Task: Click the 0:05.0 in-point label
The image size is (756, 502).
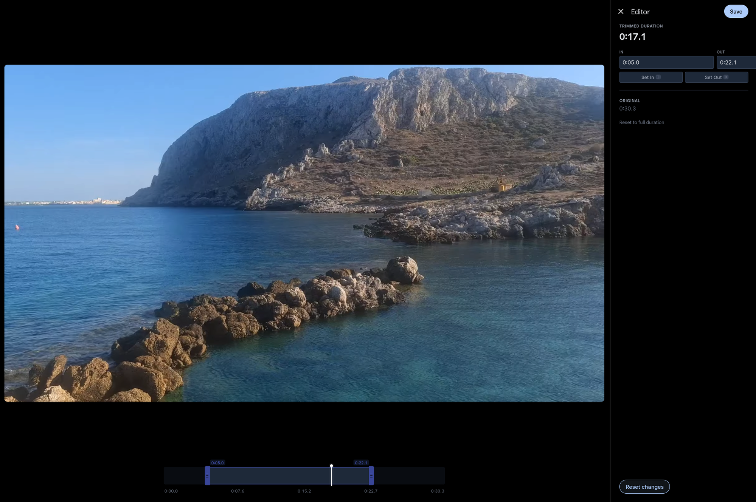Action: click(217, 462)
